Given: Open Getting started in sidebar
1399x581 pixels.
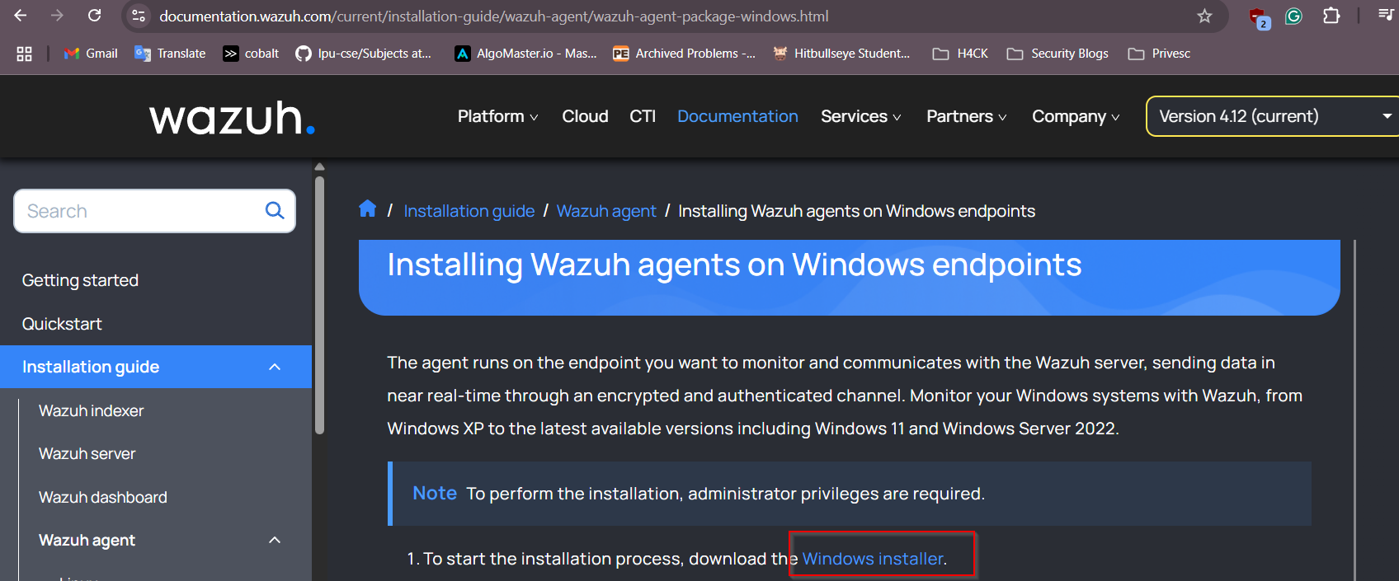Looking at the screenshot, I should click(80, 280).
